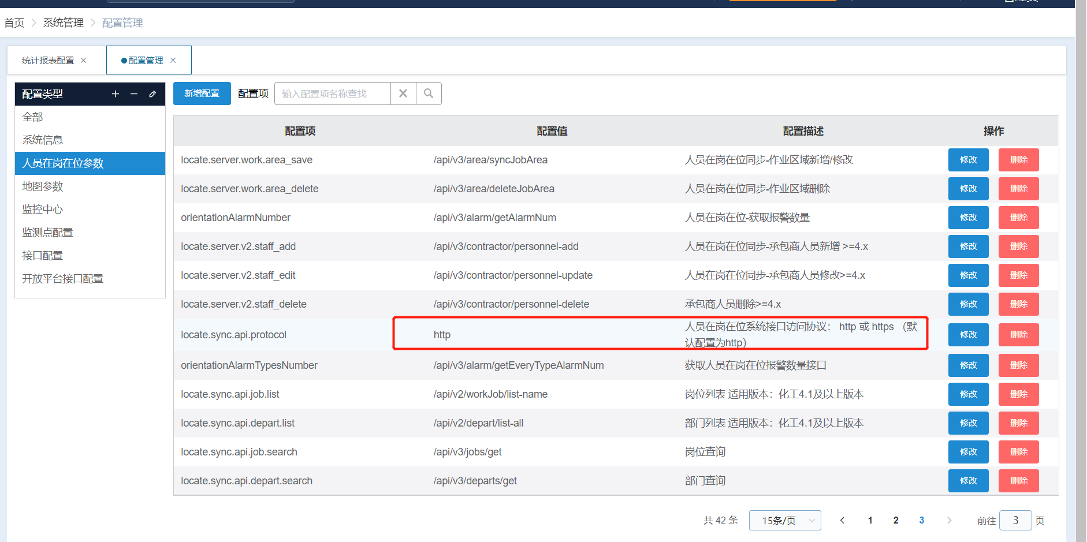Click 修改 for orientationAlarmTypesNumber row
This screenshot has width=1087, height=542.
tap(969, 365)
